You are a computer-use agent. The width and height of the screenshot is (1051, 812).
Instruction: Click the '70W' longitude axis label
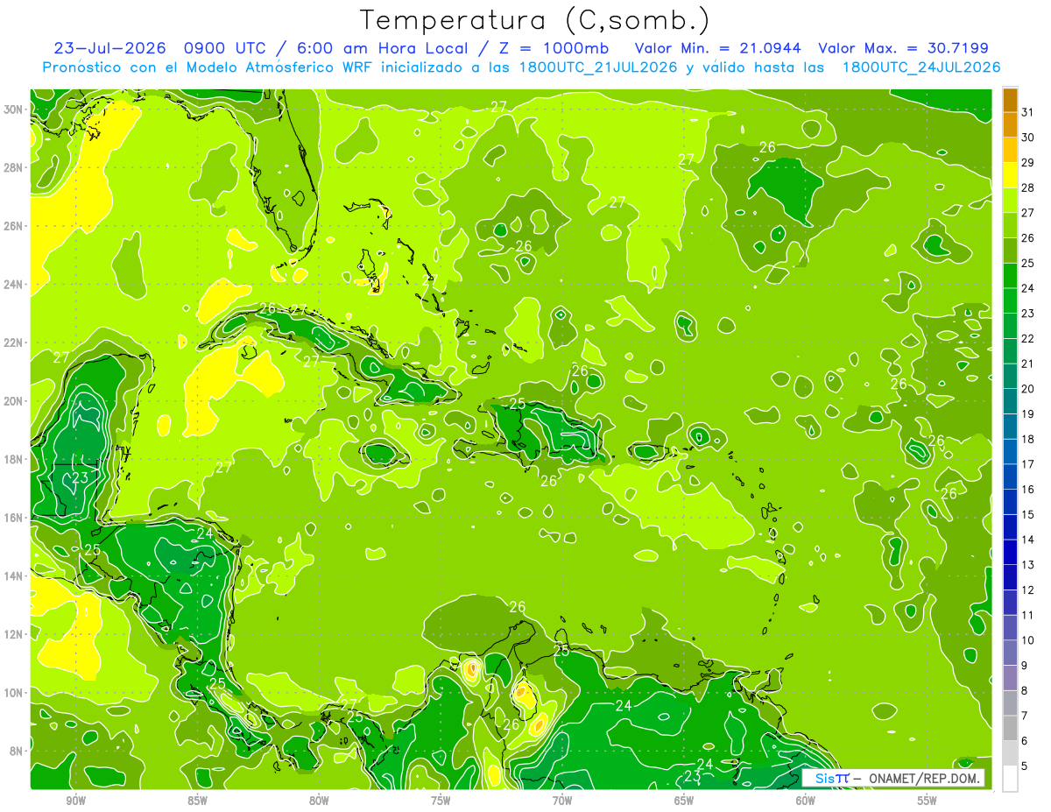[x=562, y=801]
